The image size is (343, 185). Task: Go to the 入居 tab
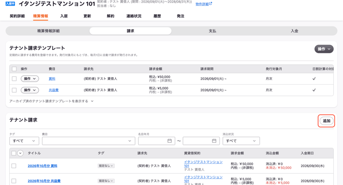[x=64, y=16]
